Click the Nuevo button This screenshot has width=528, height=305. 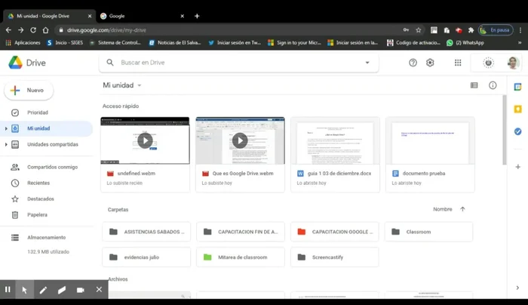29,90
